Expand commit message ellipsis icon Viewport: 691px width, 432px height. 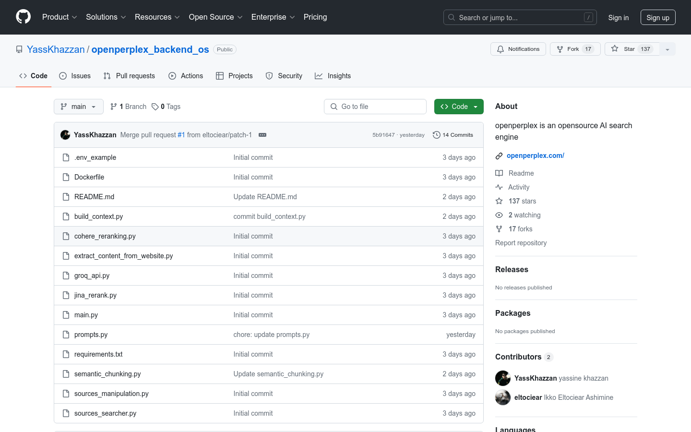(262, 135)
